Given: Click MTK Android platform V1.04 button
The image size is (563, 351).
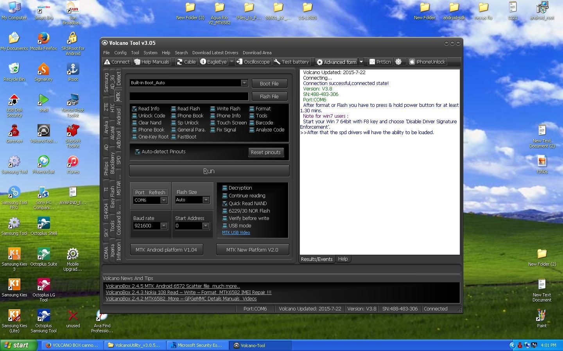Looking at the screenshot, I should coord(166,250).
